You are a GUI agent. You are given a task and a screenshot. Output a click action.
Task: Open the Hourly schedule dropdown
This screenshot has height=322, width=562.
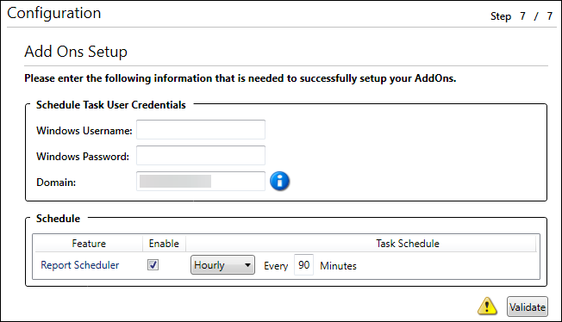click(x=222, y=265)
